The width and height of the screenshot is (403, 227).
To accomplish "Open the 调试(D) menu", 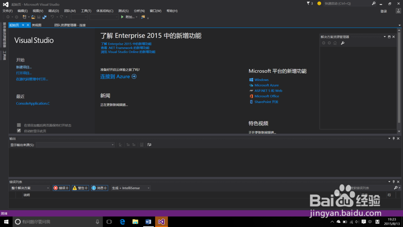I will pyautogui.click(x=53, y=11).
